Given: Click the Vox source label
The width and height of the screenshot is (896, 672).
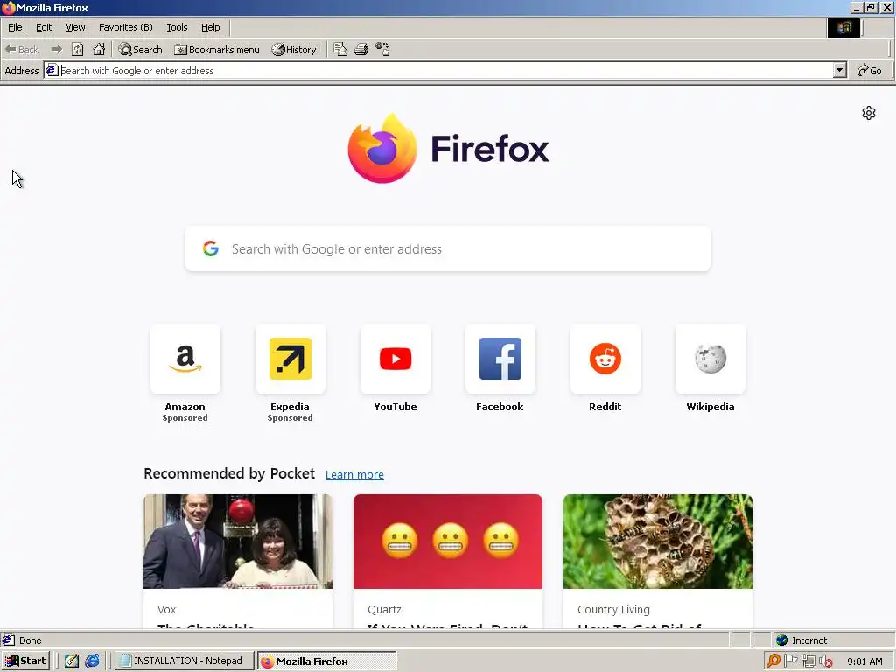Looking at the screenshot, I should point(167,609).
